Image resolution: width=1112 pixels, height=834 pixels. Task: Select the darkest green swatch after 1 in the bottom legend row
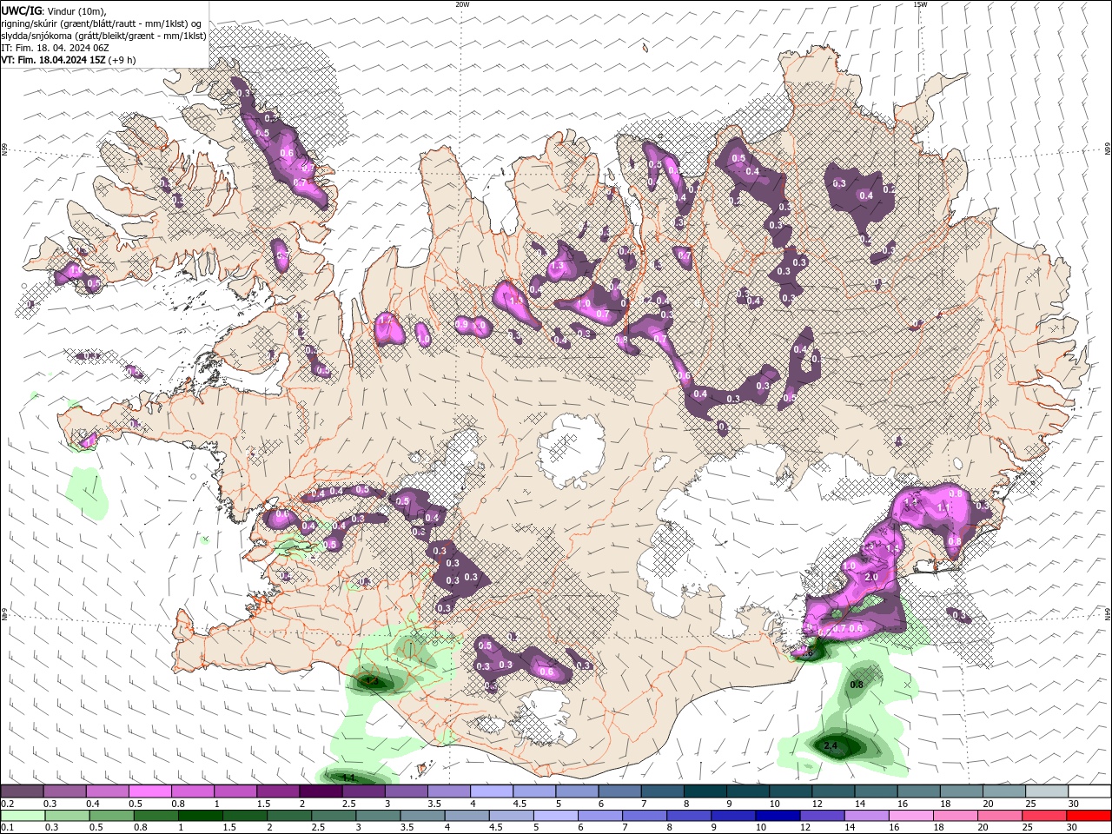pos(200,816)
